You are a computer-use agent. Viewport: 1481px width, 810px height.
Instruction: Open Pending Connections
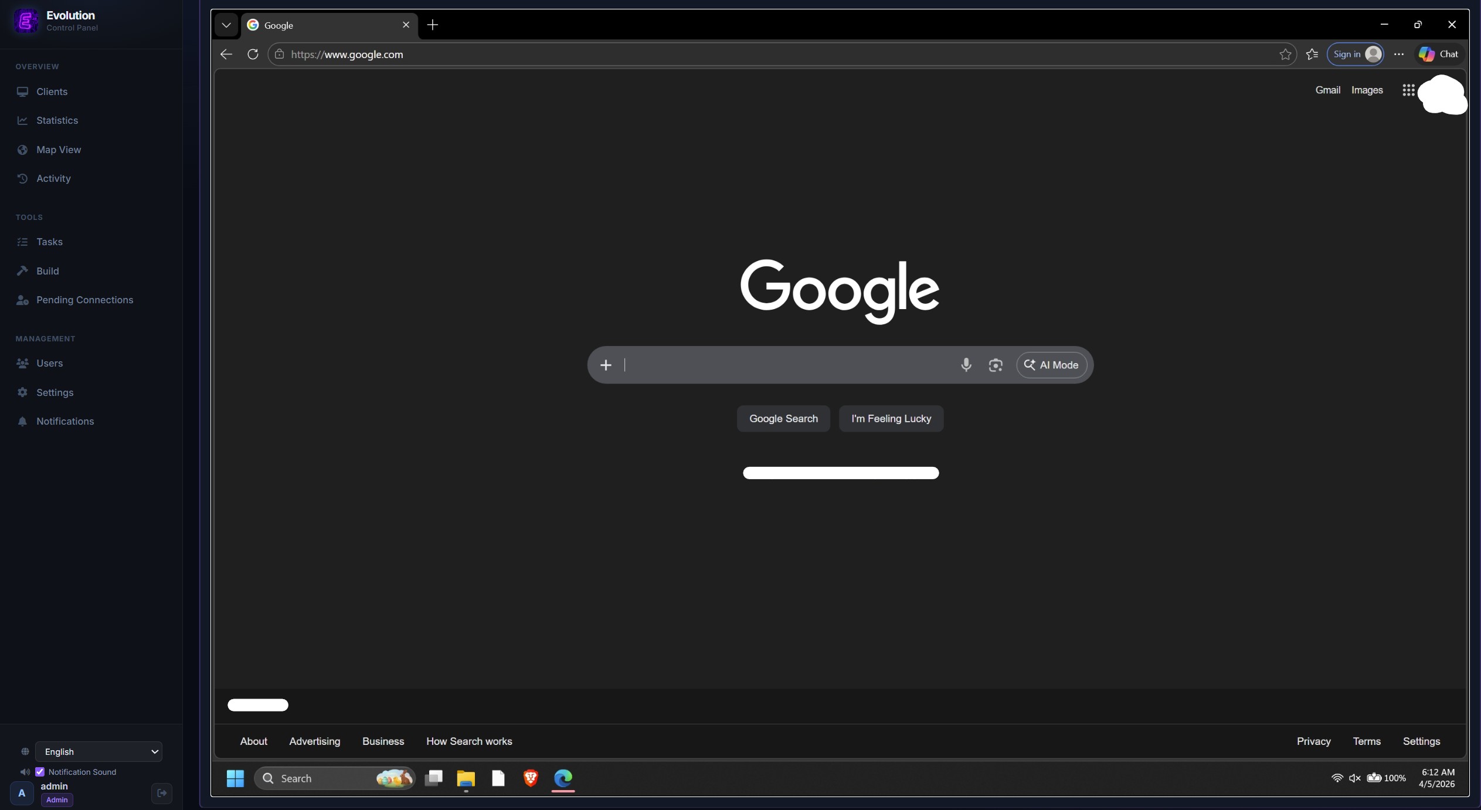[x=84, y=300]
